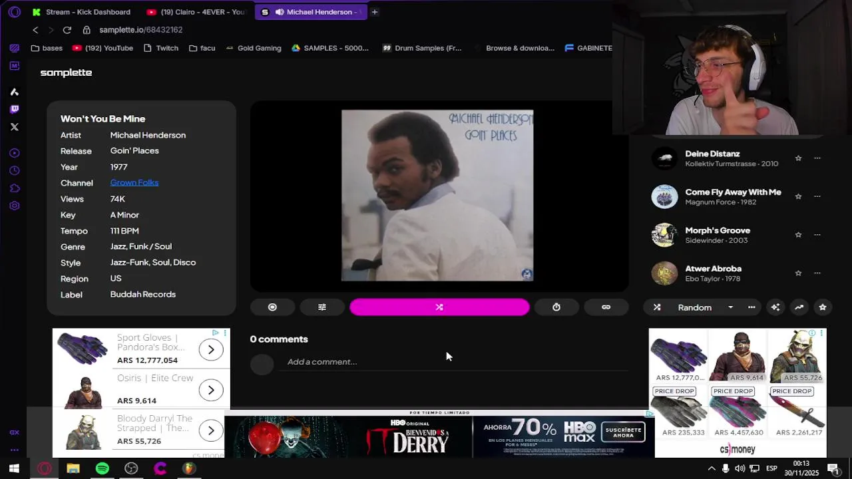The image size is (852, 479).
Task: Star the Come Fly Away With Me track
Action: (x=798, y=196)
